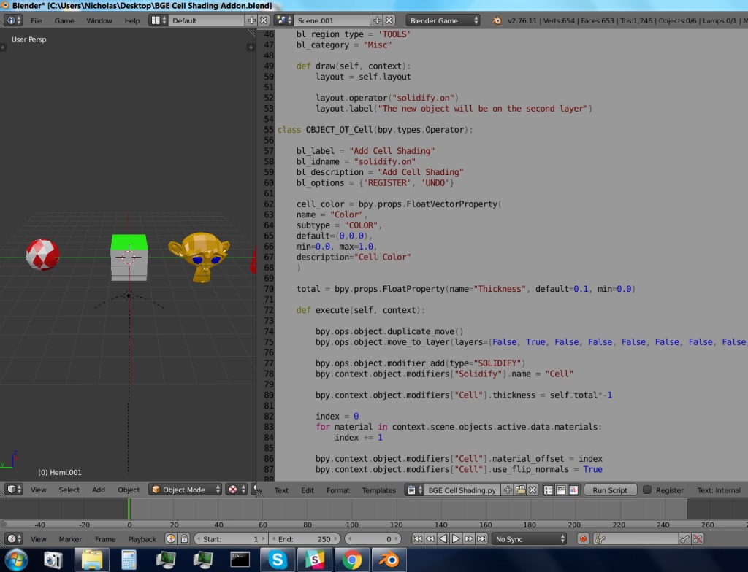
Task: Open the viewport shading selector
Action: [x=236, y=490]
